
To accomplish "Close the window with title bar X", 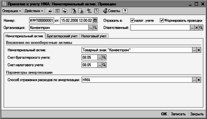I will [203, 4].
